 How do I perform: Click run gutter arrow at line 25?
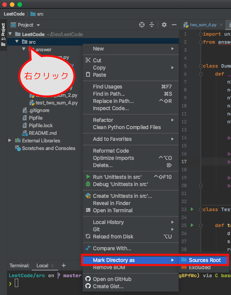click(192, 225)
